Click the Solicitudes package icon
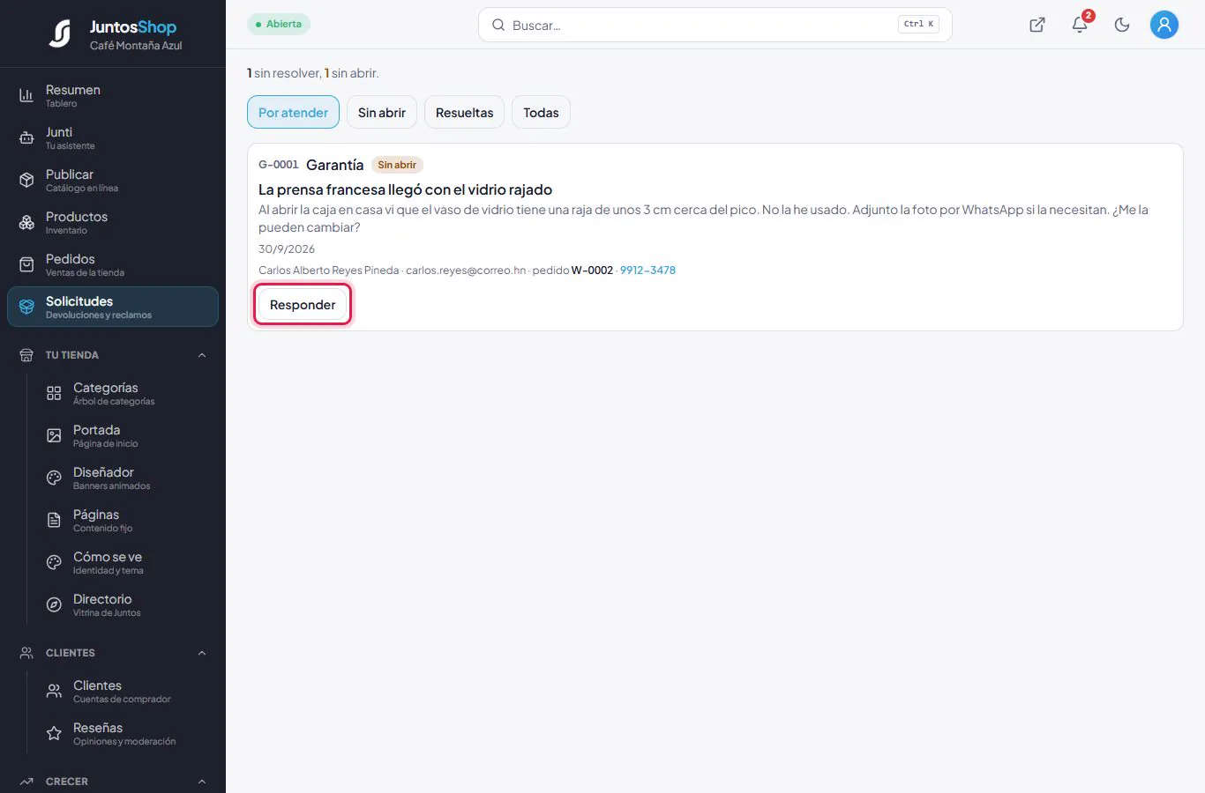The image size is (1205, 793). point(26,307)
